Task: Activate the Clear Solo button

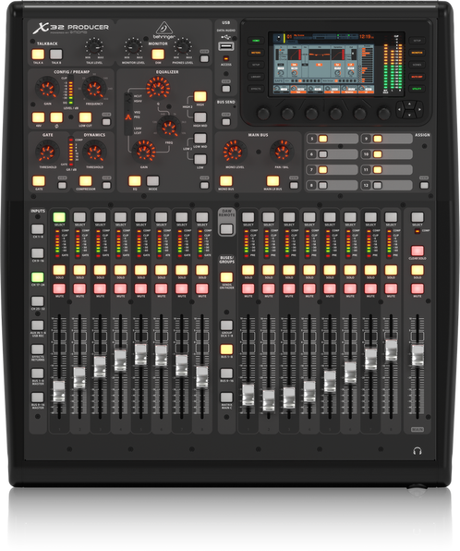Action: point(418,251)
